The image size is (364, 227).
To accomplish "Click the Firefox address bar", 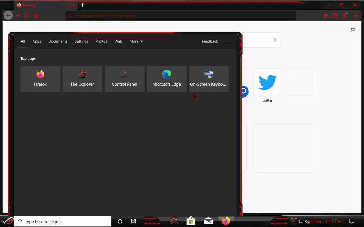I will tap(181, 15).
